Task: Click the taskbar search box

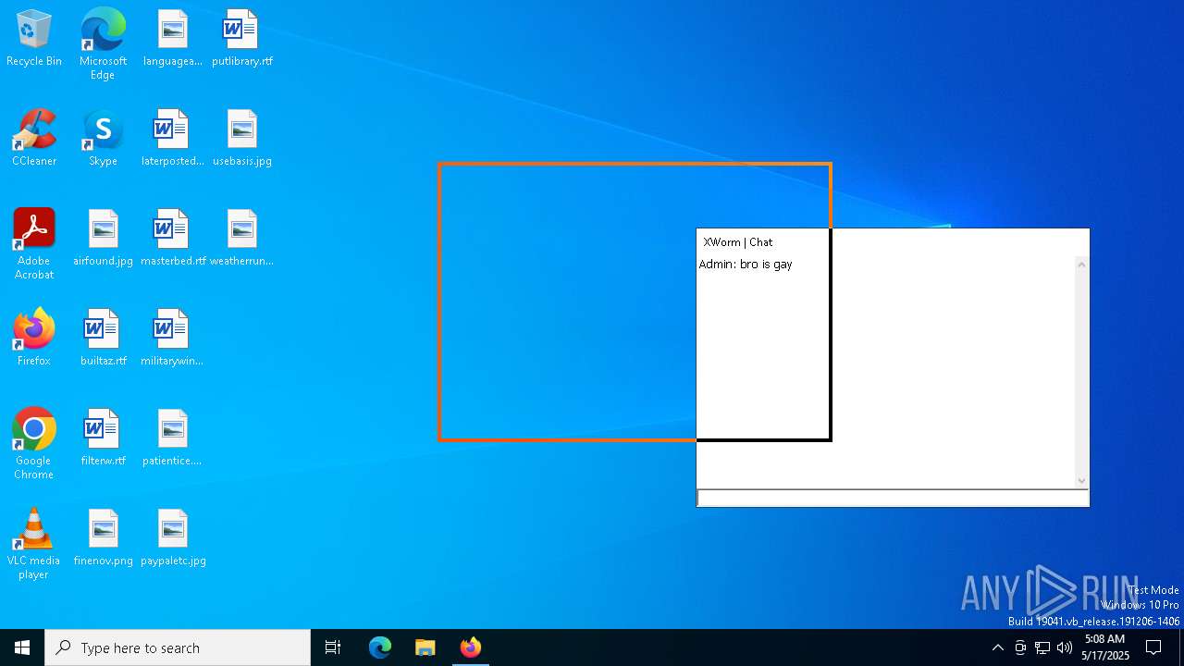Action: click(178, 647)
